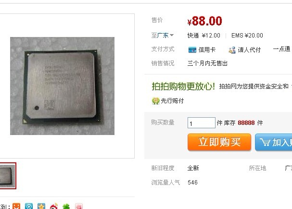The image size is (292, 209).
Task: Click the 拍拍购物更放心 green headline
Action: pos(183,86)
